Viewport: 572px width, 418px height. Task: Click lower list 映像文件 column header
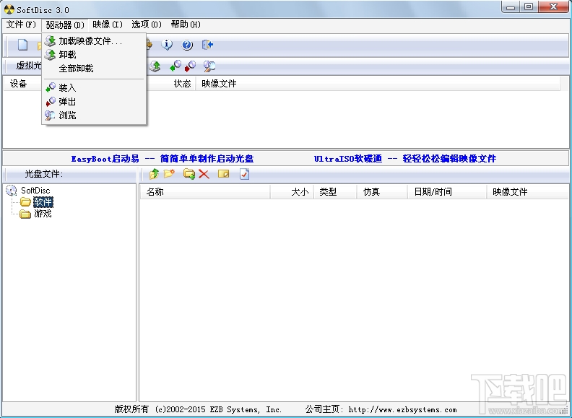[x=527, y=191]
